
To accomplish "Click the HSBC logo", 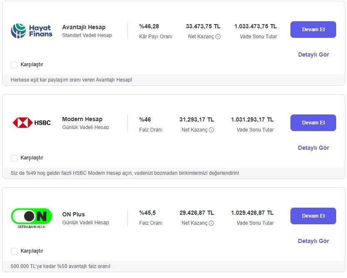I will 32,123.
